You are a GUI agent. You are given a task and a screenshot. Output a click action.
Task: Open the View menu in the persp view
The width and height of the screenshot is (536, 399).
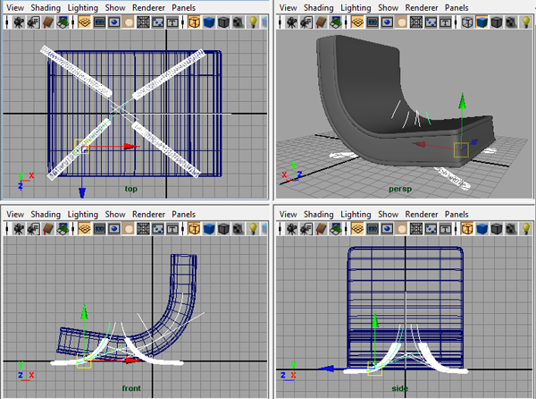click(x=289, y=7)
